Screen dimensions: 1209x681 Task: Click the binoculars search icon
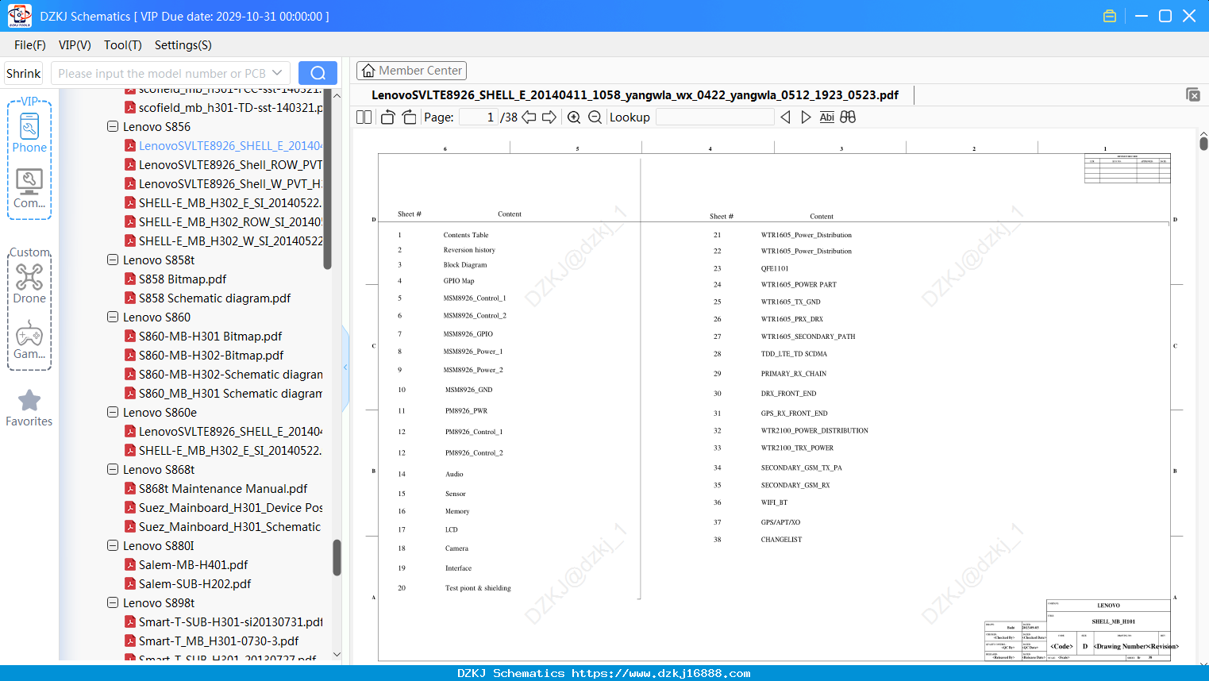pos(848,117)
